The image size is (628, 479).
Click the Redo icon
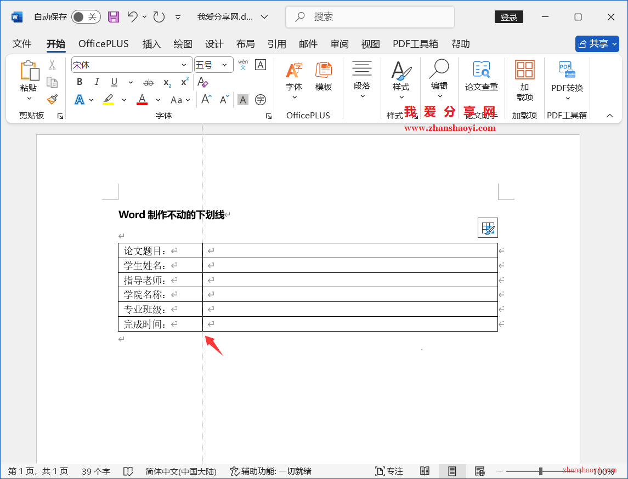click(159, 17)
